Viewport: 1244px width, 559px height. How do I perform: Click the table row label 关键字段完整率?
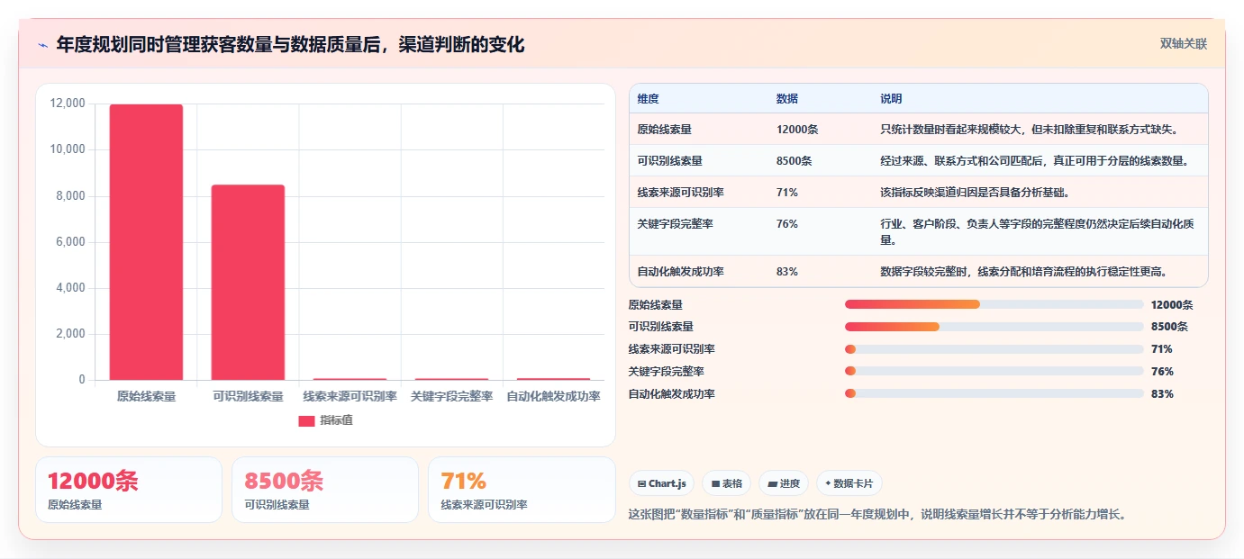coord(676,224)
